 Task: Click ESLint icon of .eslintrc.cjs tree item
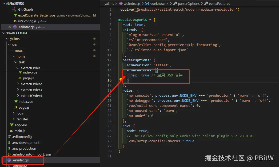(9, 160)
